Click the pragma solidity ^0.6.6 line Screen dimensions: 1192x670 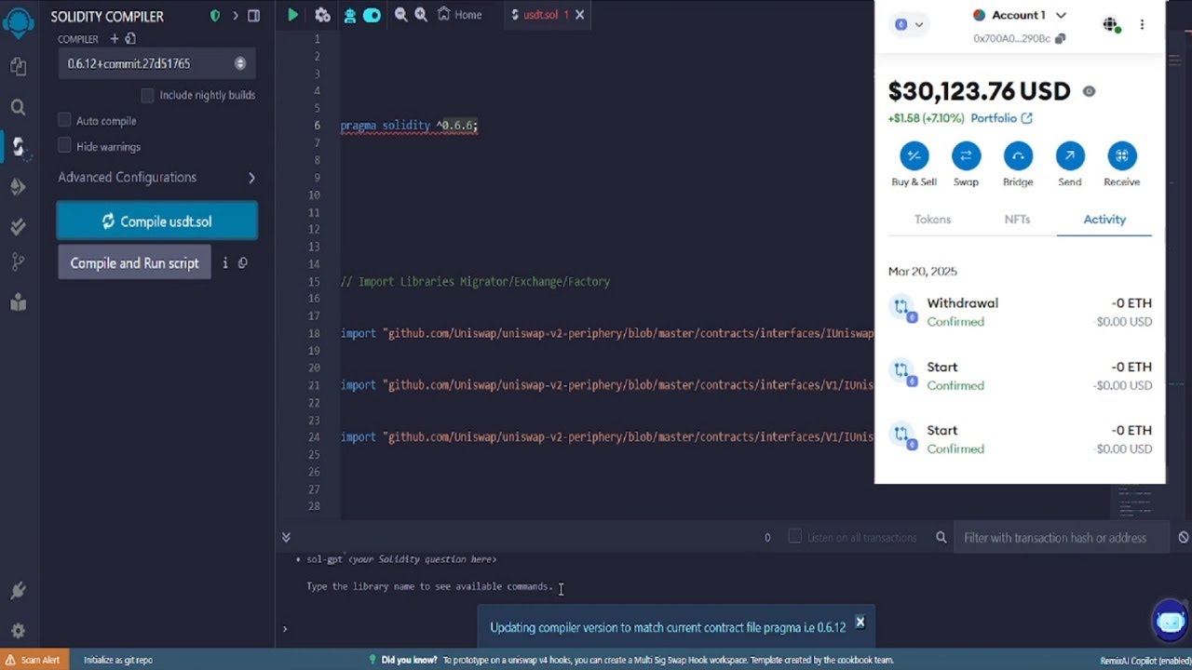coord(409,126)
